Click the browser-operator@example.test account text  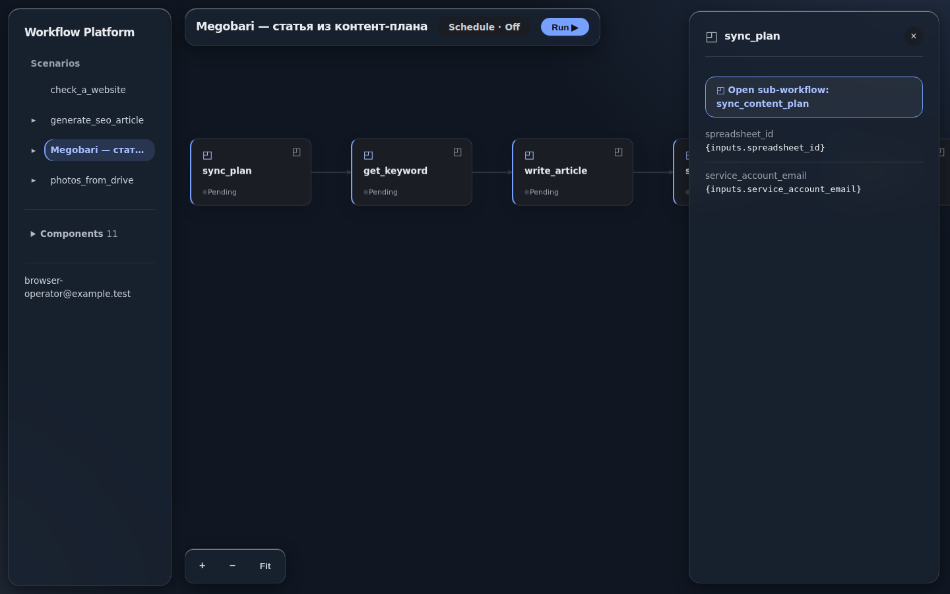pos(77,287)
